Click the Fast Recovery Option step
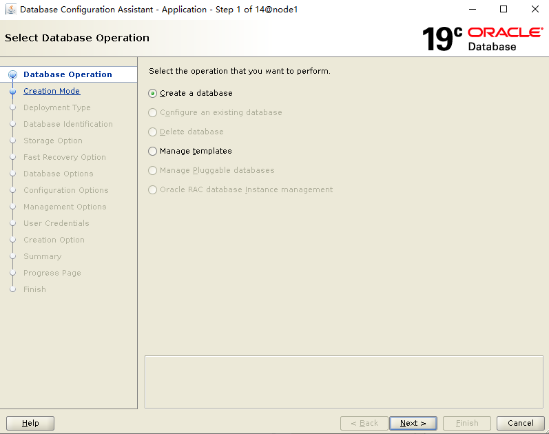Image resolution: width=549 pixels, height=434 pixels. pos(65,157)
